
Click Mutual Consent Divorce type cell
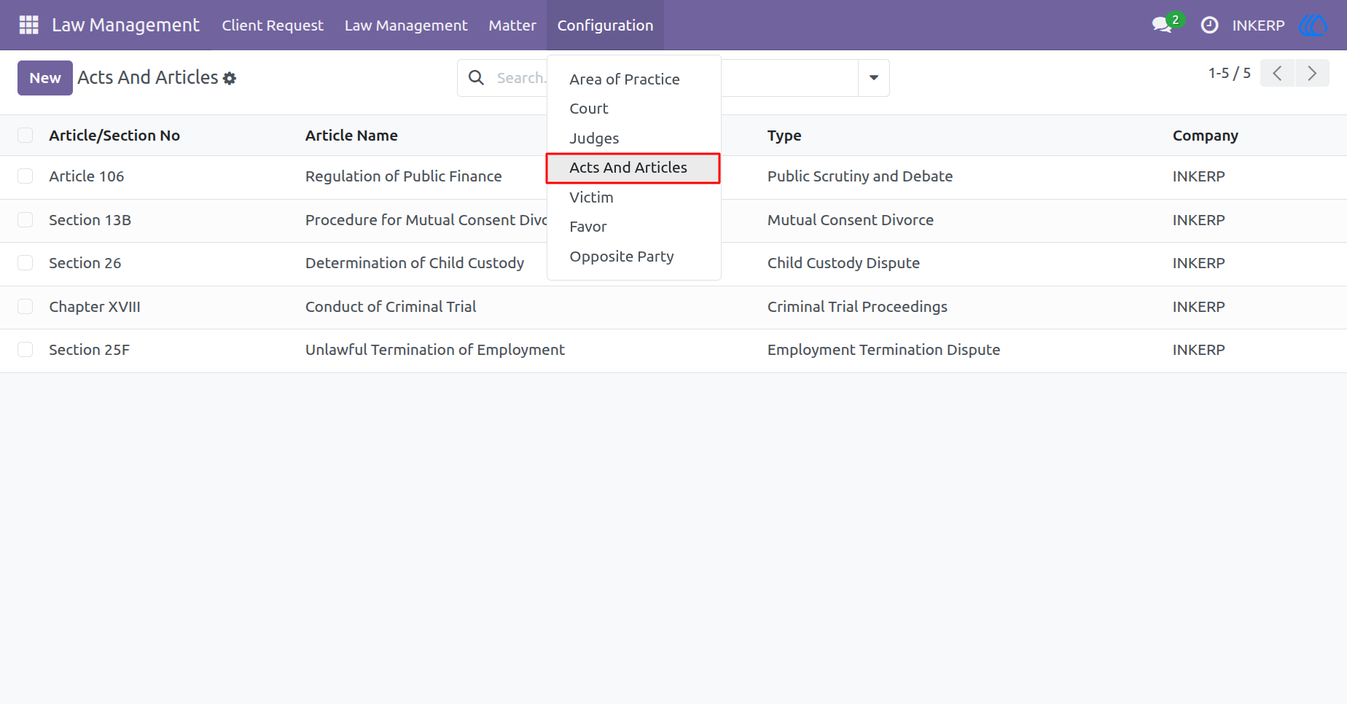(x=850, y=220)
